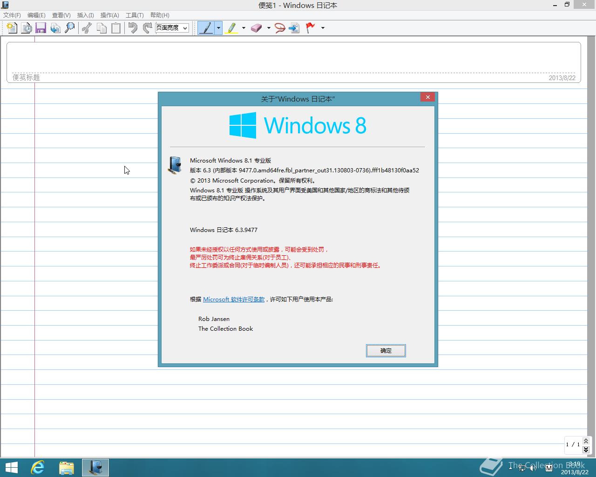
Task: Click the import icon beside save
Action: (x=55, y=28)
